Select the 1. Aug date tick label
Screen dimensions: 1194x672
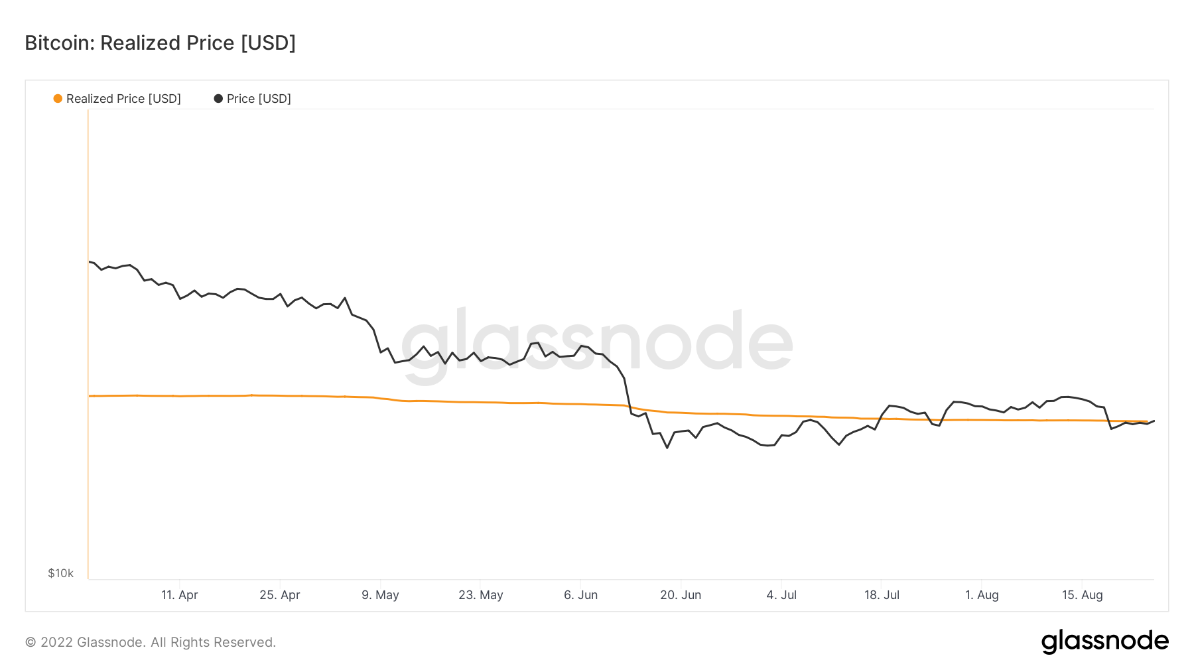coord(982,595)
